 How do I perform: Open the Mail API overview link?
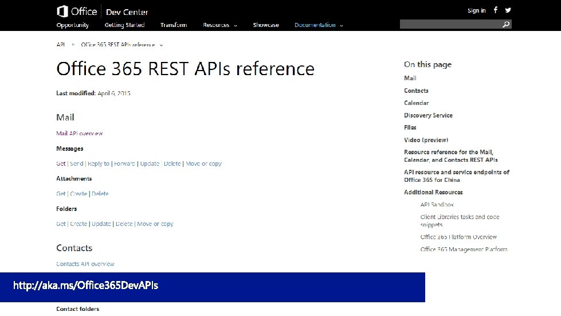[80, 134]
